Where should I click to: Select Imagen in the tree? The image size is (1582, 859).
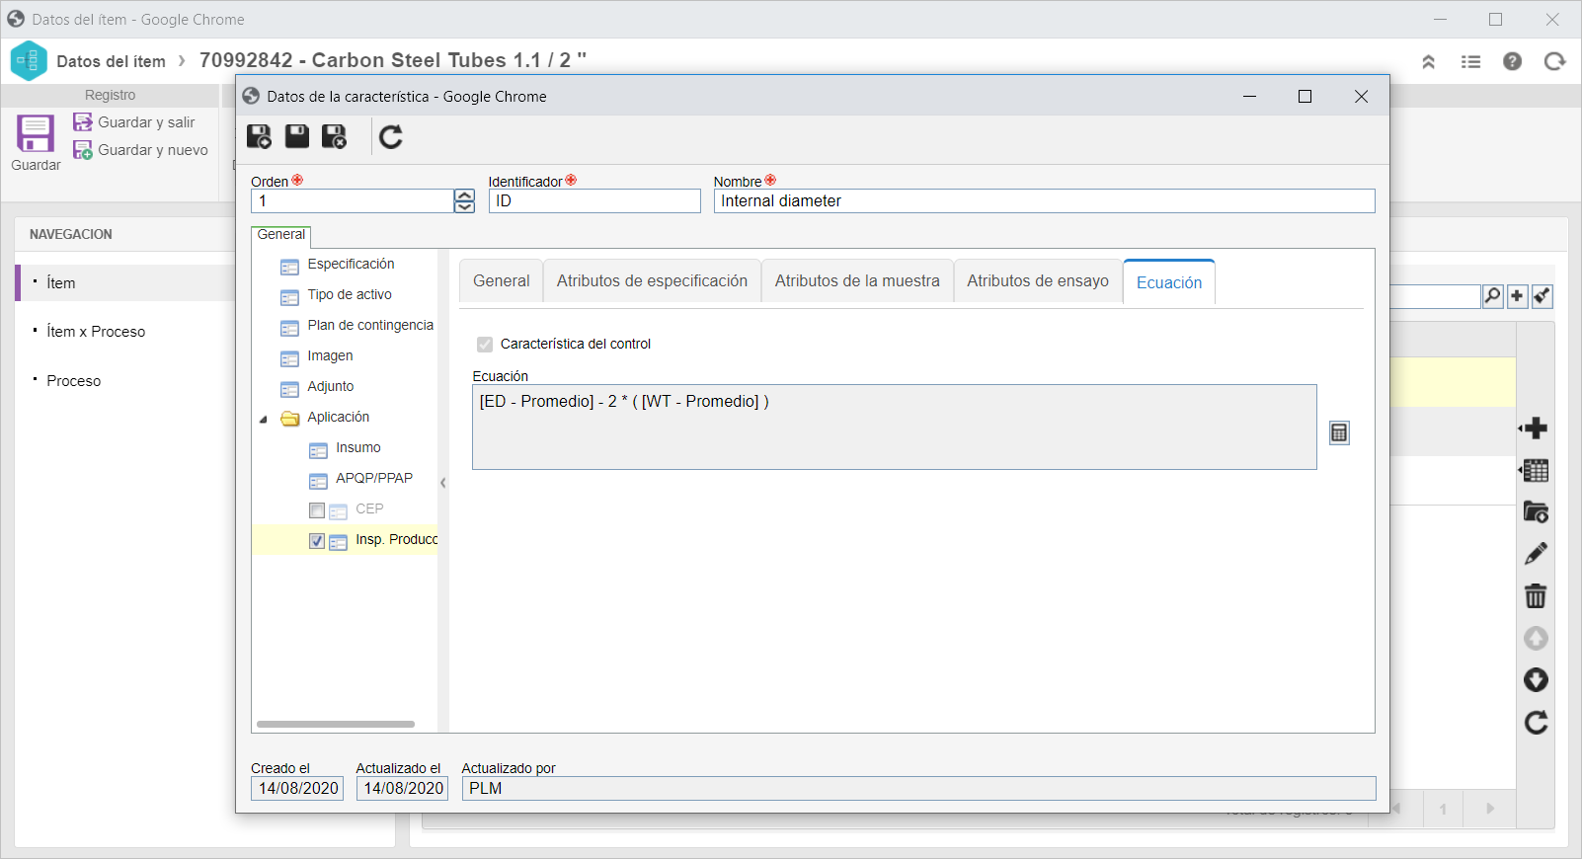(x=330, y=355)
